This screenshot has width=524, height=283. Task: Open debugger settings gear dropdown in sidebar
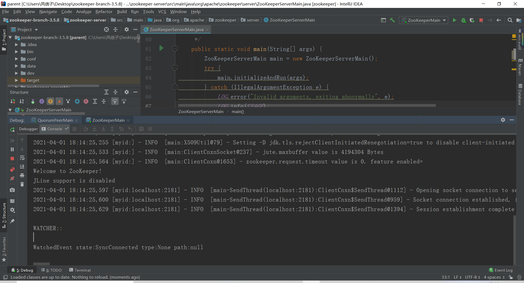pos(12,210)
